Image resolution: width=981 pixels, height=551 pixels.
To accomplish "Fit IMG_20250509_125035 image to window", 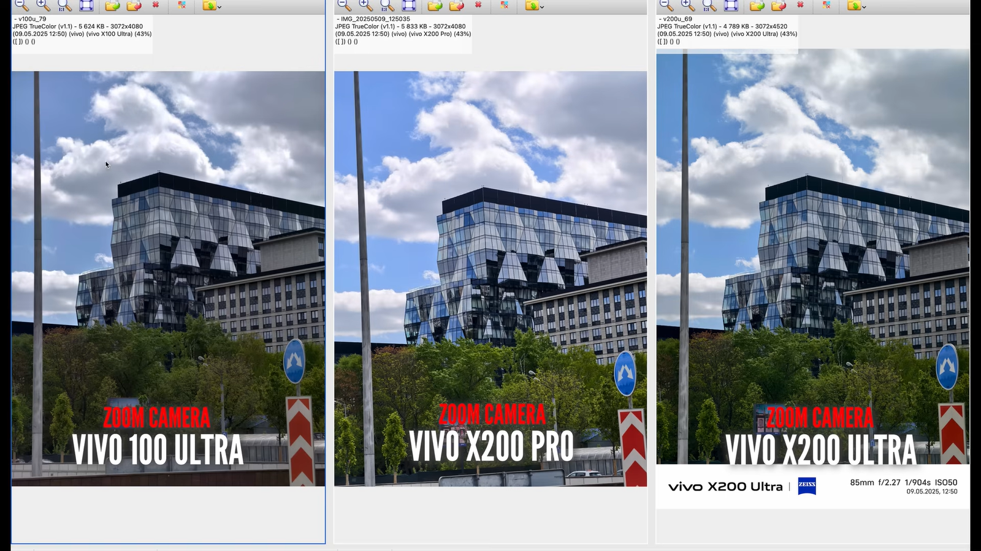I will point(409,6).
